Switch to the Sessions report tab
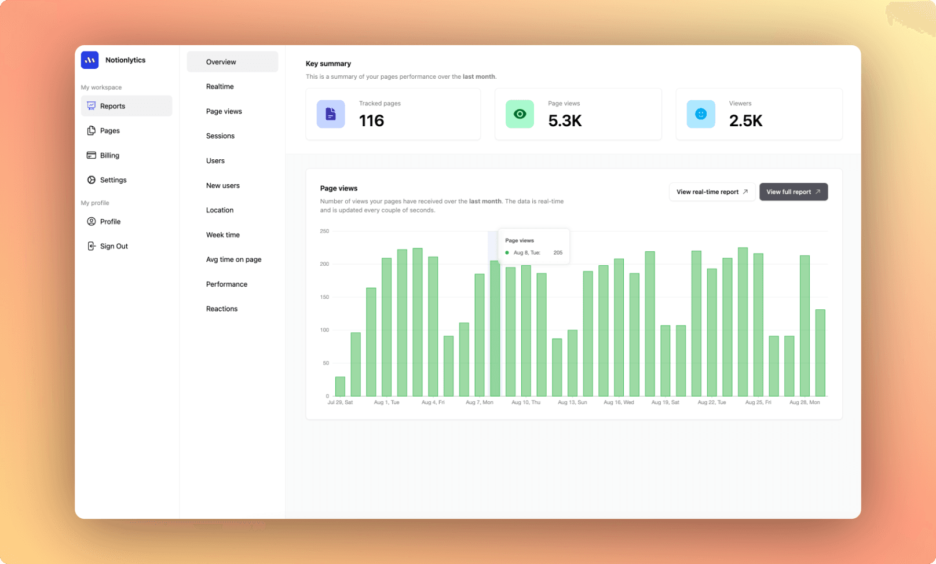Image resolution: width=936 pixels, height=564 pixels. (x=221, y=136)
